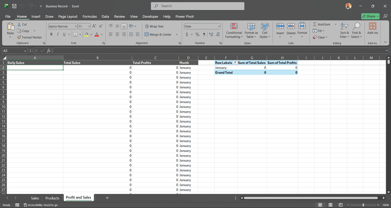Apply the yellow Fill Color
The image size is (391, 208).
click(x=86, y=34)
